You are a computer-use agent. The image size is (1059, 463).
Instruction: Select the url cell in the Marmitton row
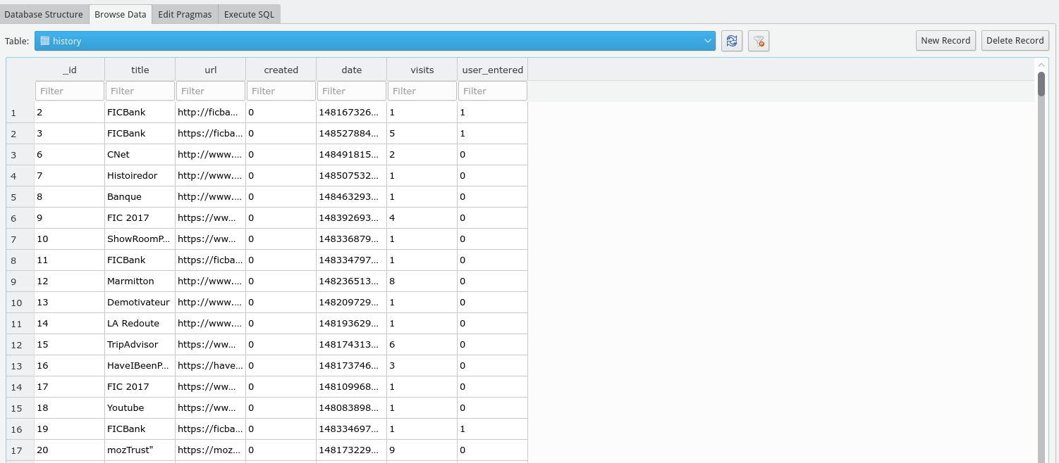coord(211,281)
